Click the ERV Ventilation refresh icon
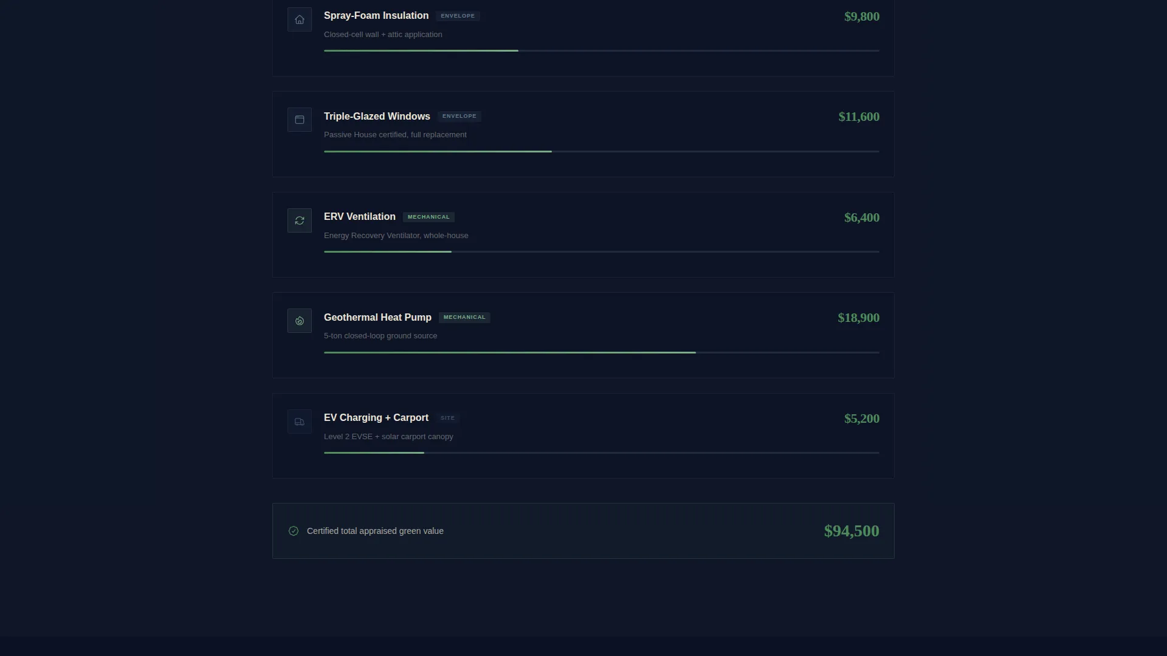Viewport: 1167px width, 656px height. [300, 220]
